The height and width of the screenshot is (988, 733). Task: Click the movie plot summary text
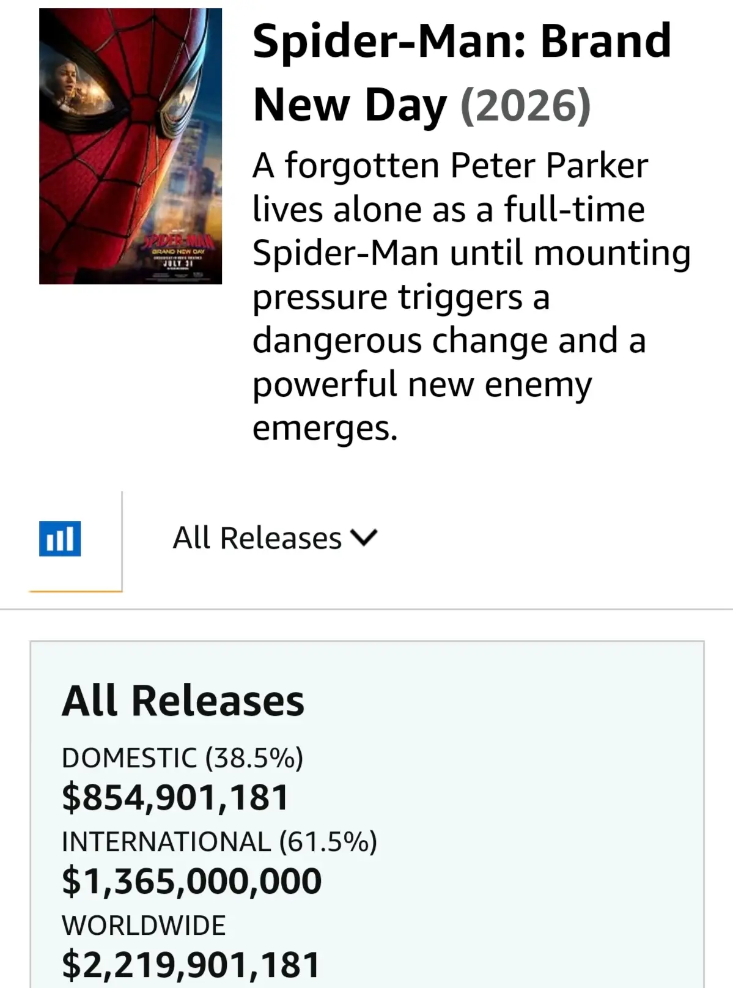(471, 297)
